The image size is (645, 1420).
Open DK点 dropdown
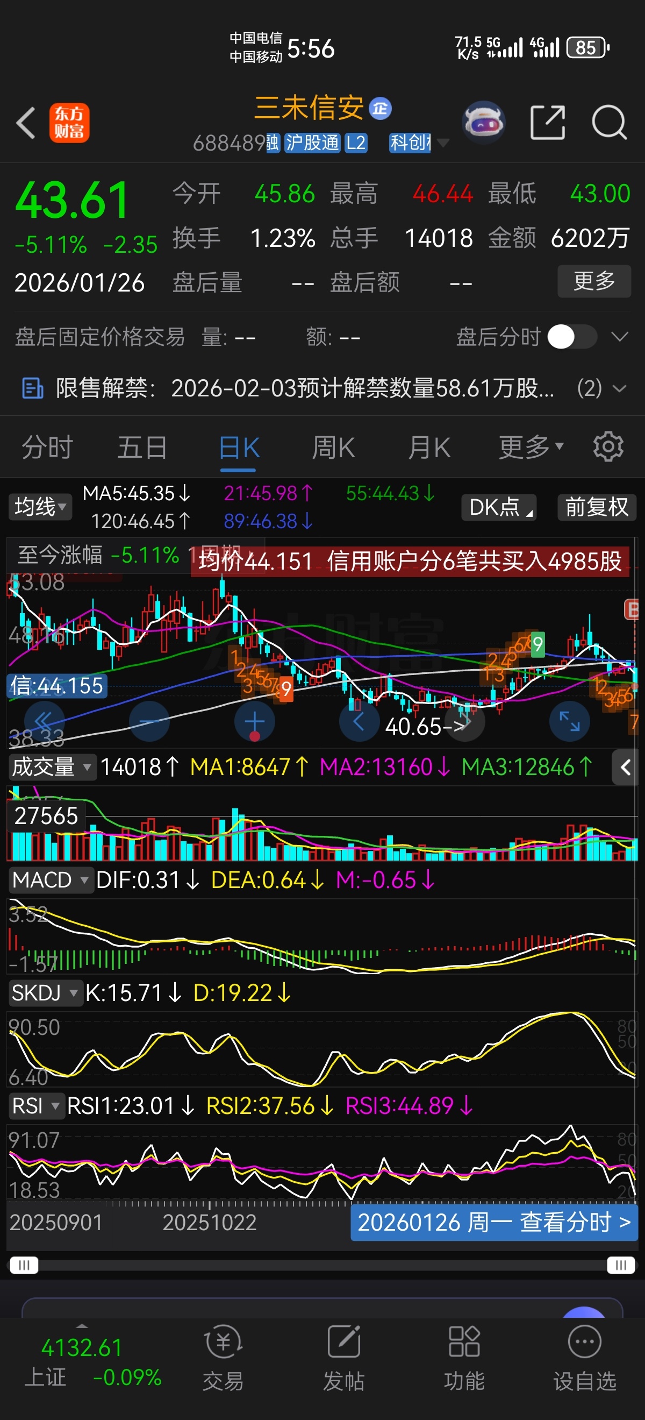click(x=499, y=507)
